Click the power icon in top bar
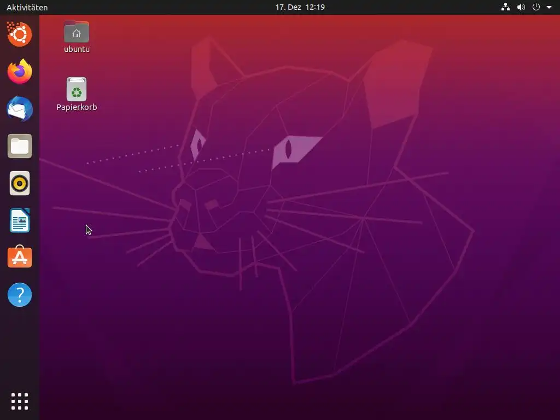Viewport: 560px width, 420px height. (x=536, y=7)
